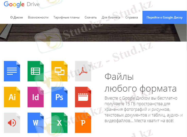Click the X Excel file icon
The image size is (187, 137).
[x=59, y=123]
